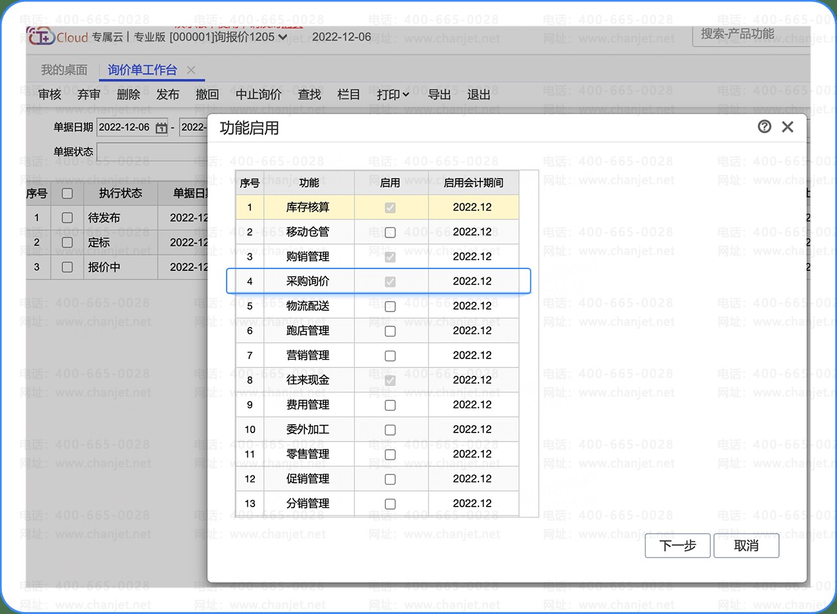Click the 搜索-产品功能 search box
837x614 pixels.
(x=751, y=34)
